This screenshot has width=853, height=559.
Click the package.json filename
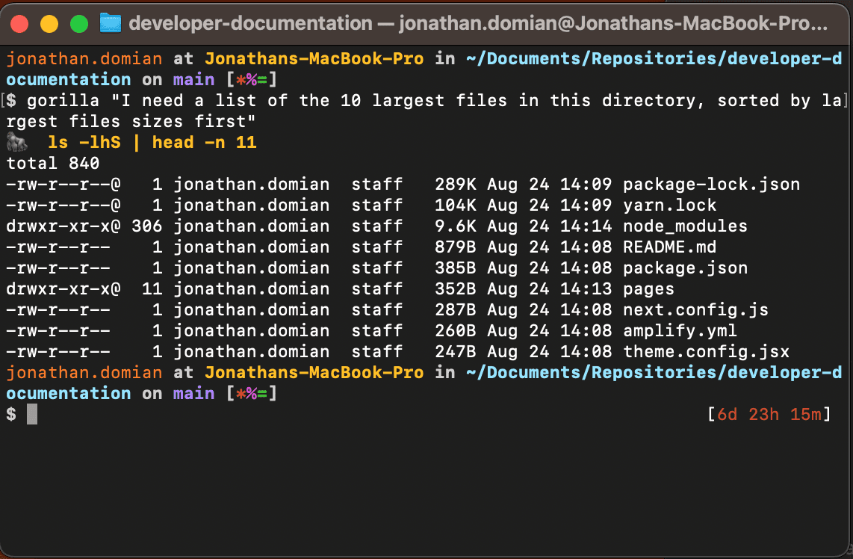tap(685, 268)
